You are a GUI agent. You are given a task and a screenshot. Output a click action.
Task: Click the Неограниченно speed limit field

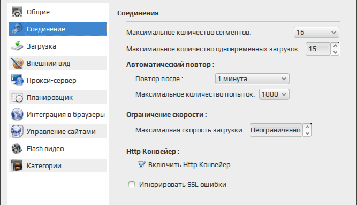276,130
